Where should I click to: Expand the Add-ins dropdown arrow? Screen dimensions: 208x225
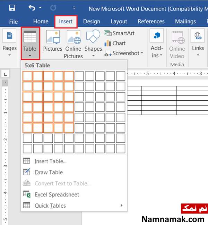point(161,55)
